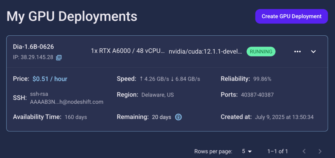Click the 1x RTX A6000 configuration text
Screen dimensions: 335x158
(x=128, y=51)
